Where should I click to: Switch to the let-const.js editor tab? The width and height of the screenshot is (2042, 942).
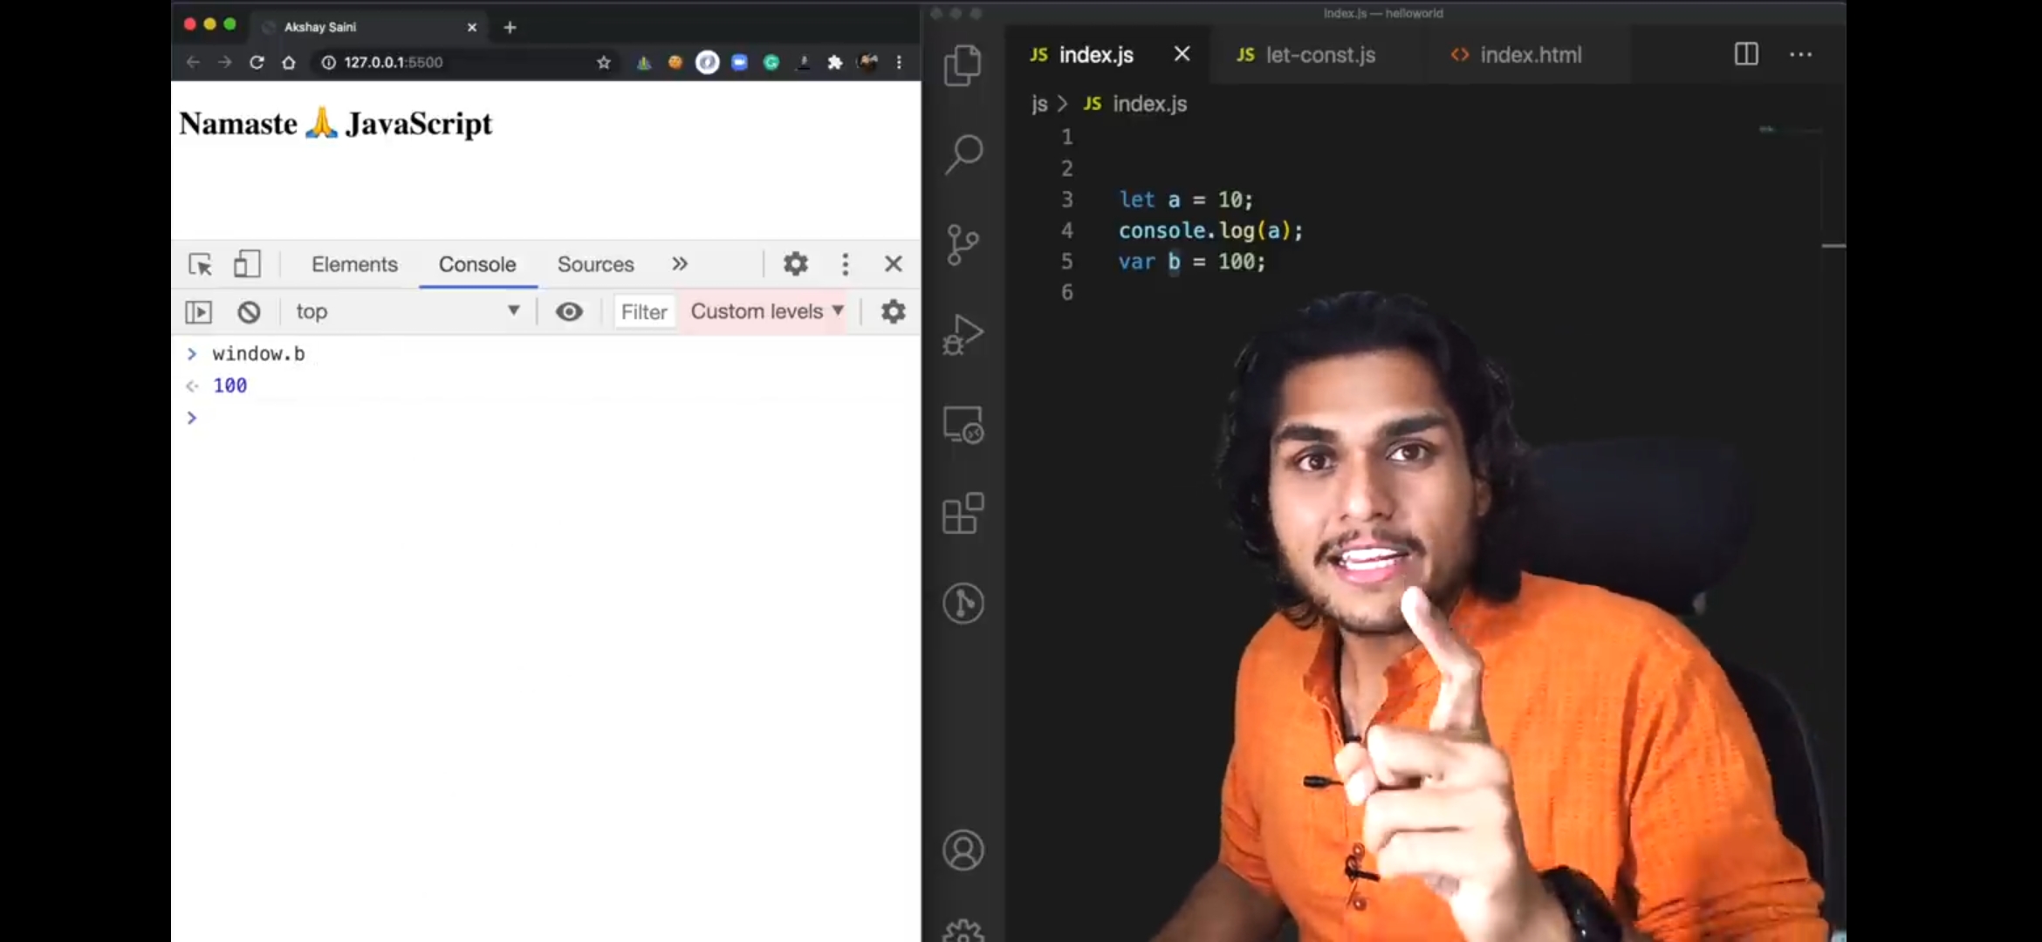[1306, 55]
